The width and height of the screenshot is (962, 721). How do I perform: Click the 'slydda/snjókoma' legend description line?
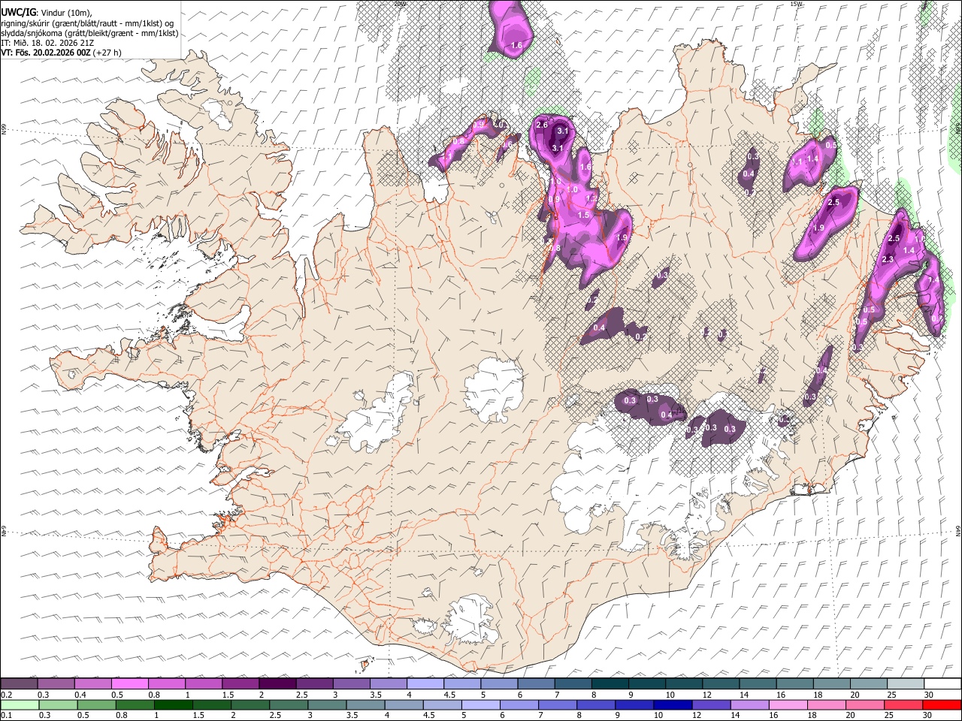[89, 33]
